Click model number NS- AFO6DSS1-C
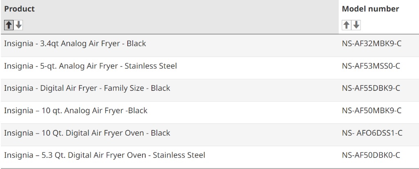The height and width of the screenshot is (169, 419). pos(372,133)
